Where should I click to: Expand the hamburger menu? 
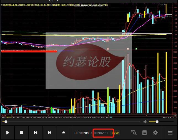[170, 133]
